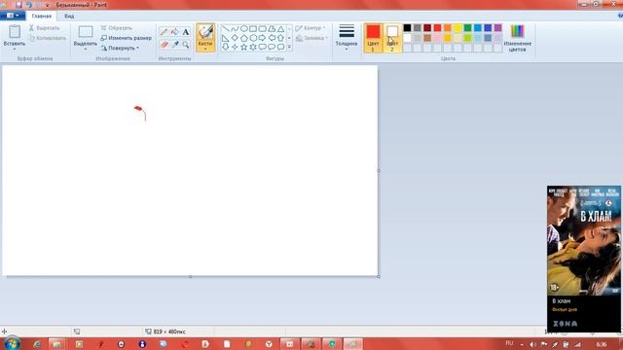This screenshot has height=350, width=623.
Task: Click the RU language indicator in tray
Action: [x=509, y=343]
